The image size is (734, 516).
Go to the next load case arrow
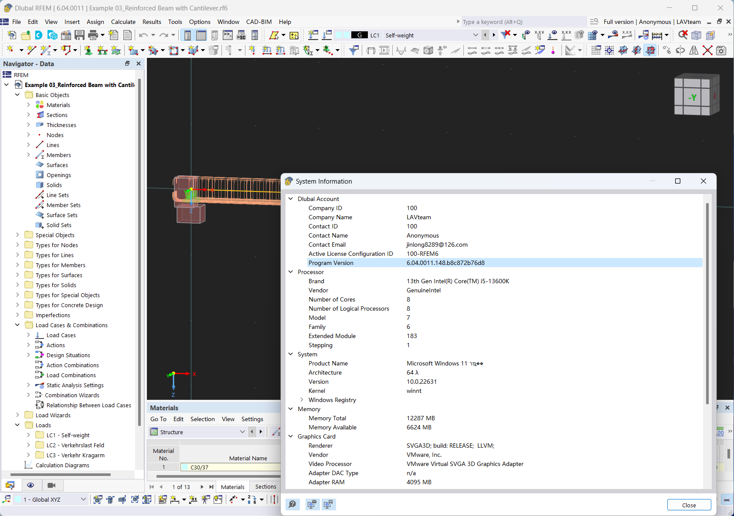494,35
